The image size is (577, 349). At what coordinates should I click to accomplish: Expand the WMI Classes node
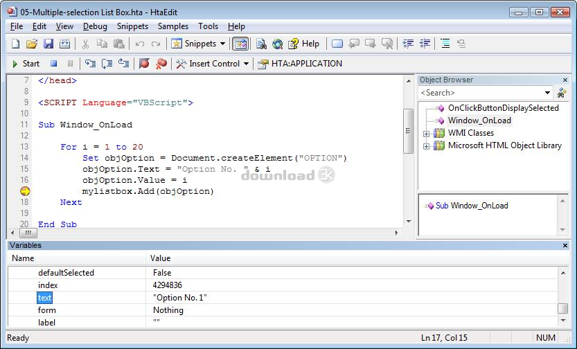tap(426, 134)
